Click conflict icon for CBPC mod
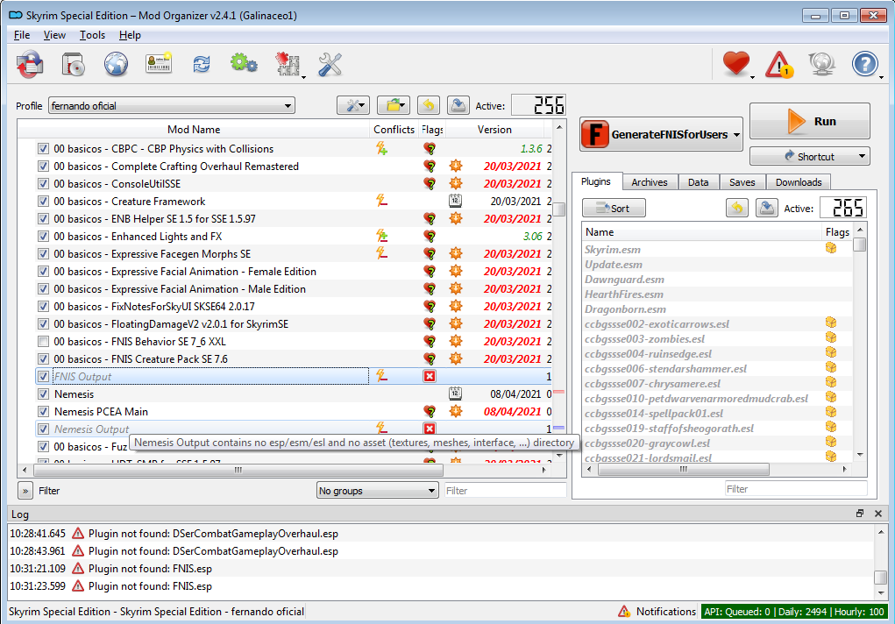895x624 pixels. 382,149
